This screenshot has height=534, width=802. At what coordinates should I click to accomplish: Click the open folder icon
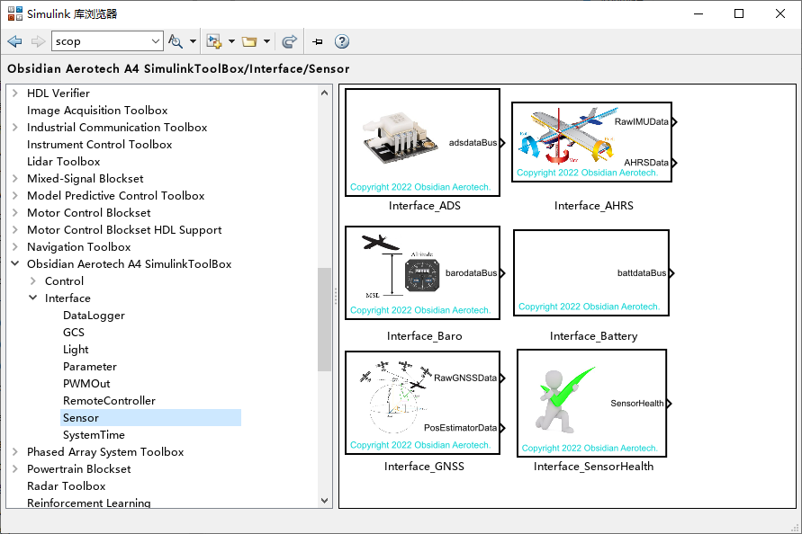[x=249, y=41]
